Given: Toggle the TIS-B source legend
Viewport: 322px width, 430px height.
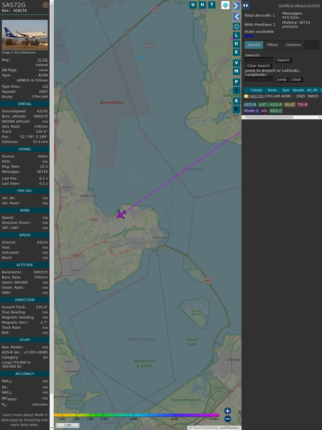Looking at the screenshot, I should (x=302, y=105).
